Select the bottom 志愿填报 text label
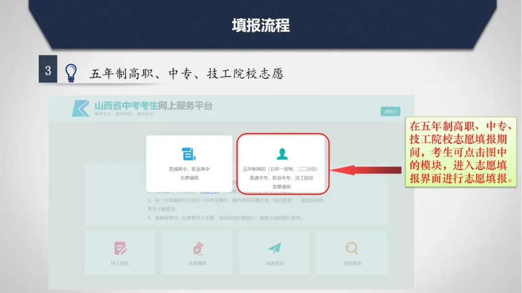This screenshot has width=522, height=293. point(197,264)
